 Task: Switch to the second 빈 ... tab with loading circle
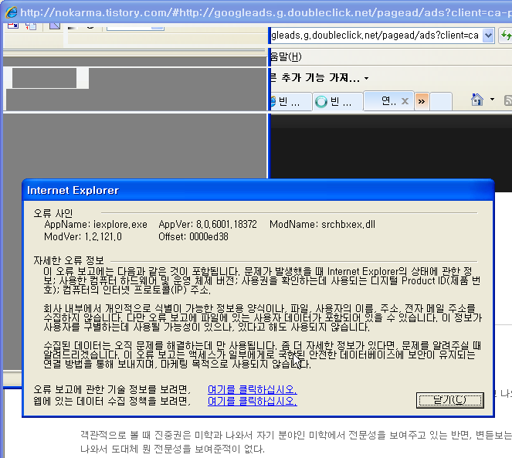[x=338, y=102]
